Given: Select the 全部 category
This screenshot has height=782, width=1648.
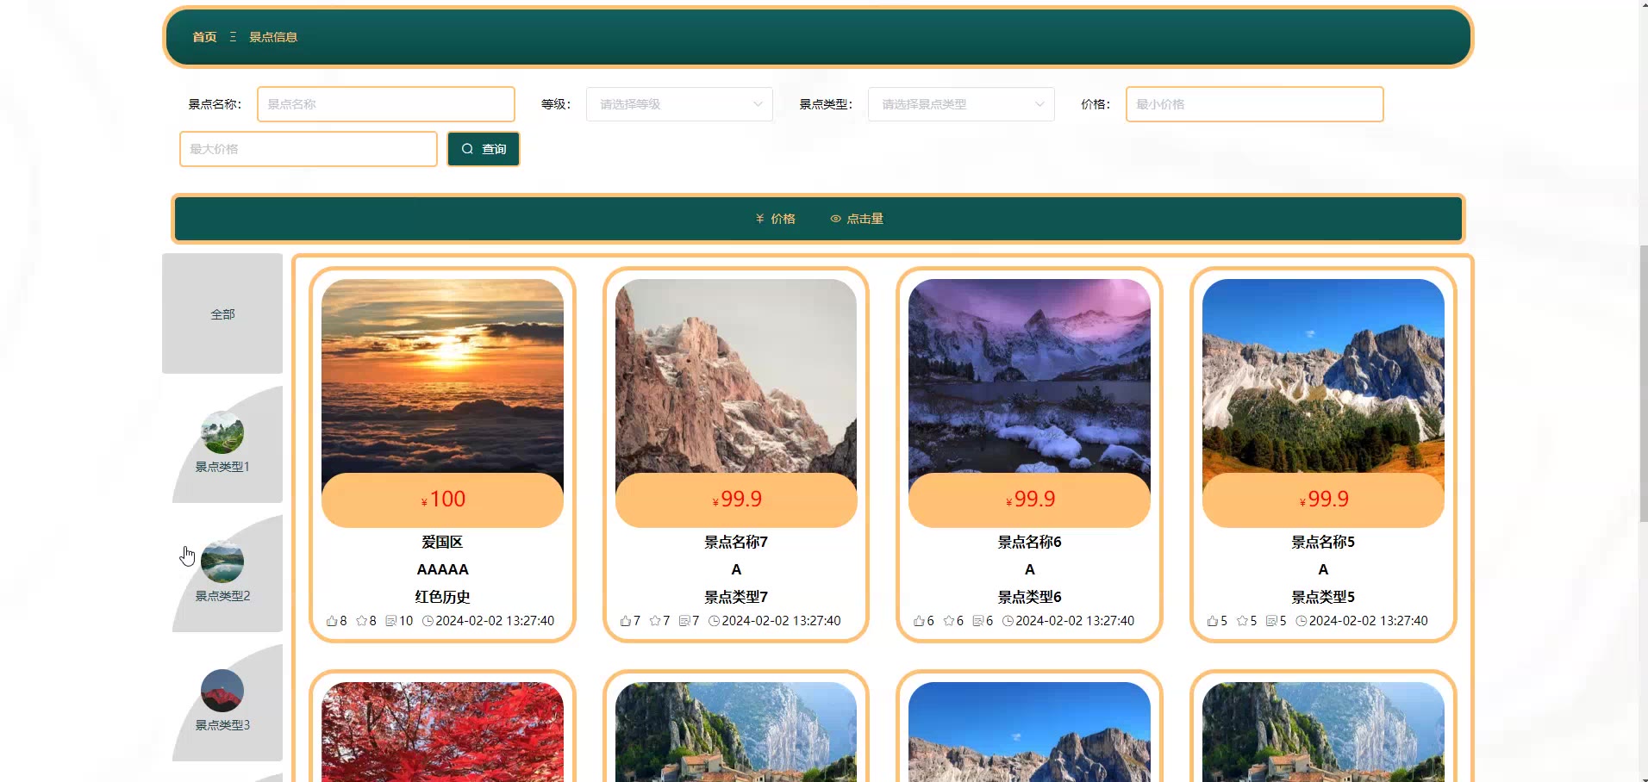Looking at the screenshot, I should click(222, 313).
